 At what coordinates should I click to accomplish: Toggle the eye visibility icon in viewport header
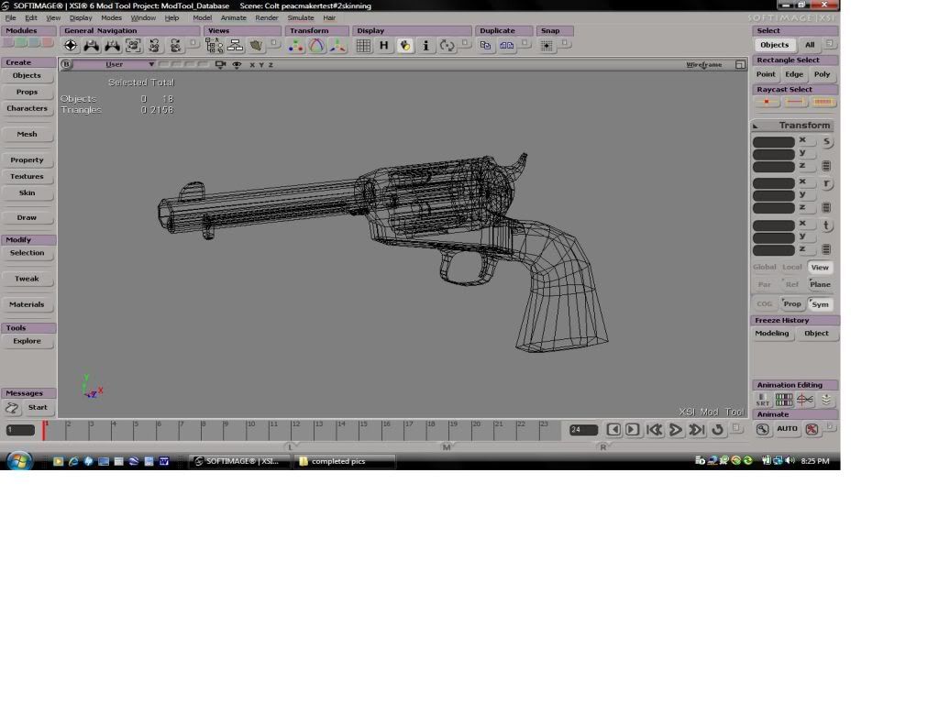(x=238, y=65)
